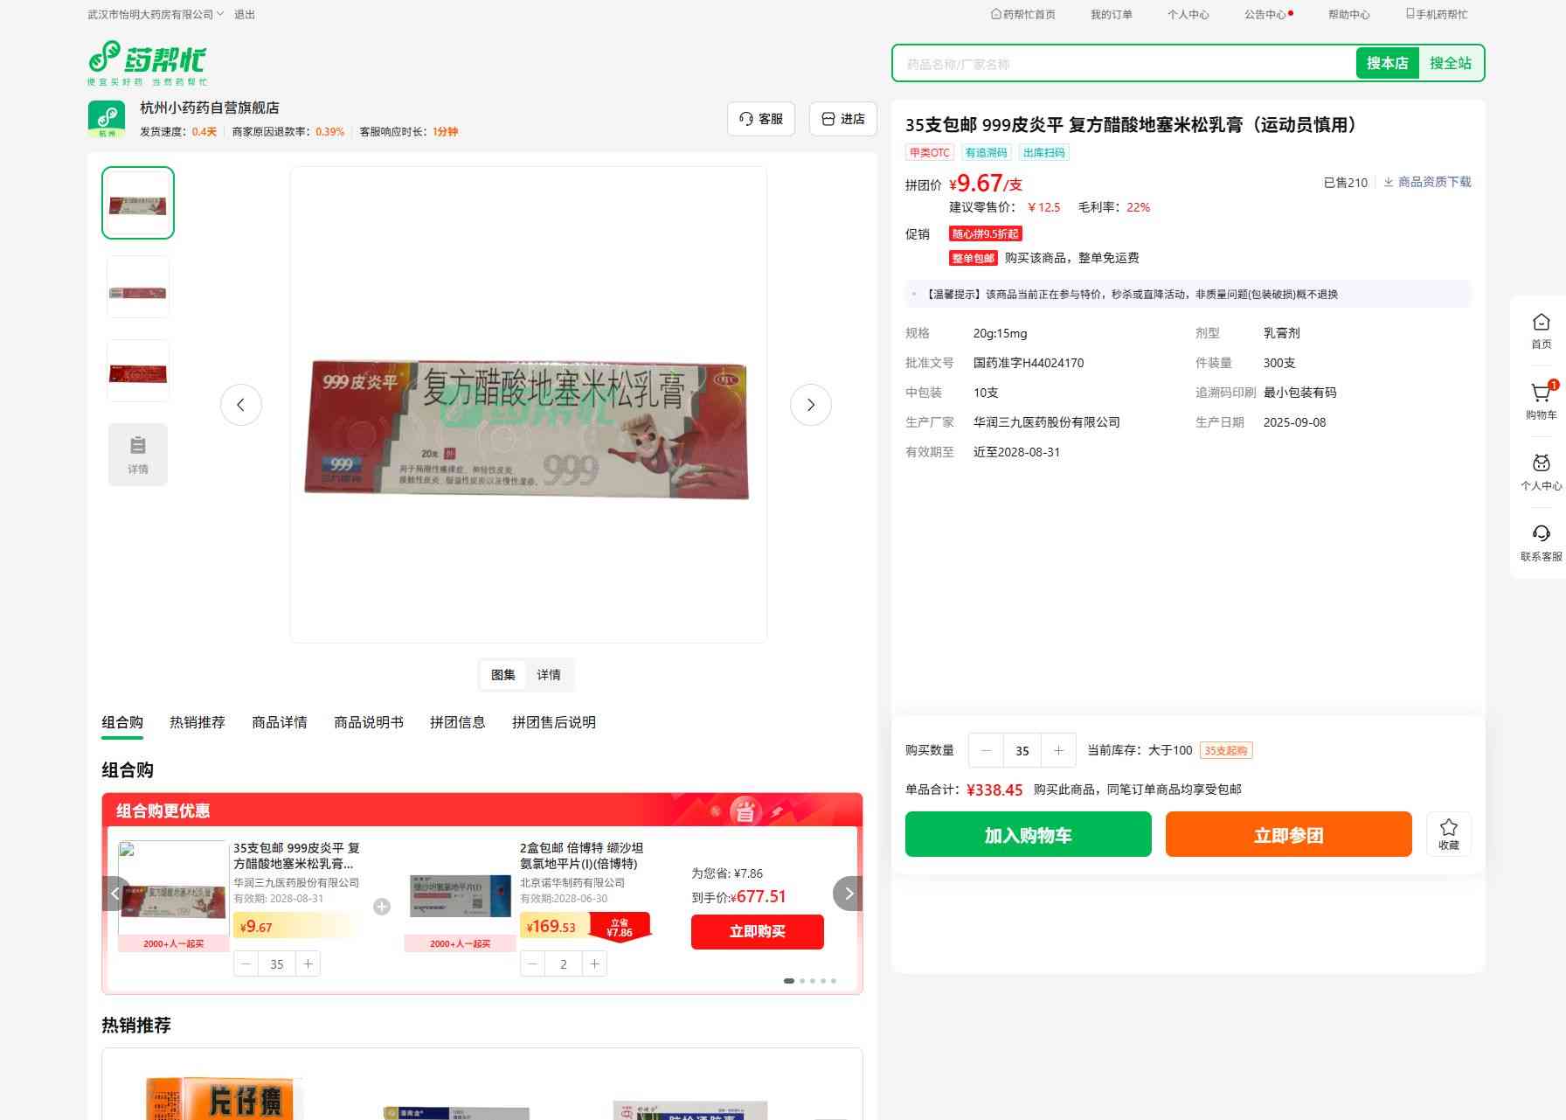Show next product image with right arrow

coord(810,405)
